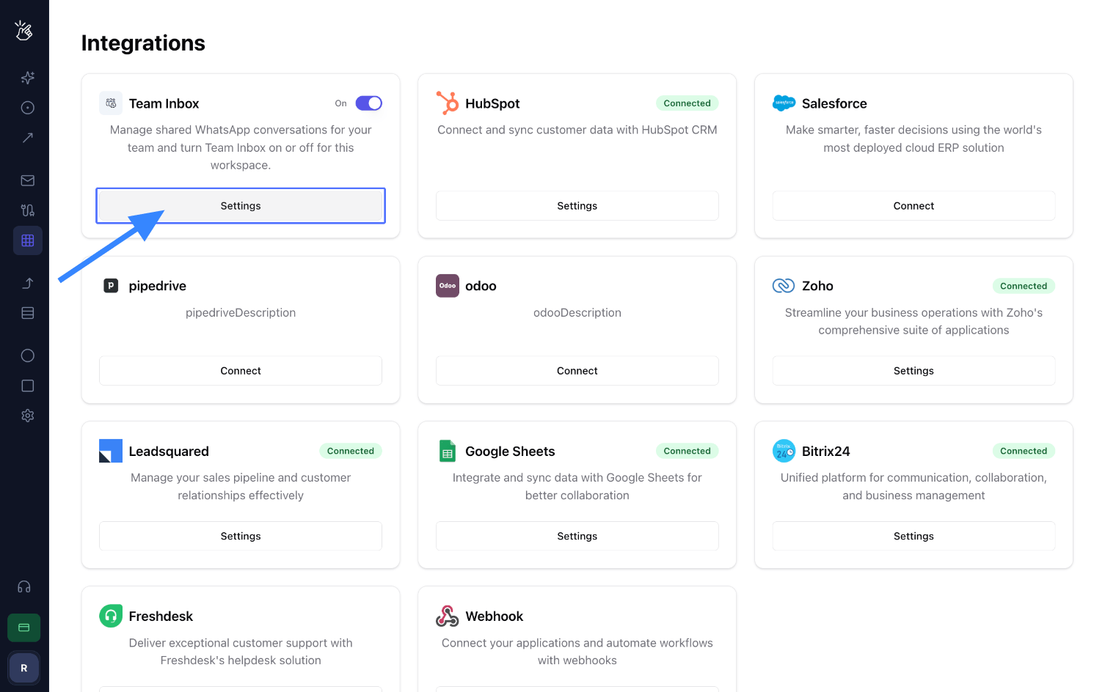The image size is (1105, 692).
Task: Click the Salesforce cloud logo
Action: click(x=784, y=103)
